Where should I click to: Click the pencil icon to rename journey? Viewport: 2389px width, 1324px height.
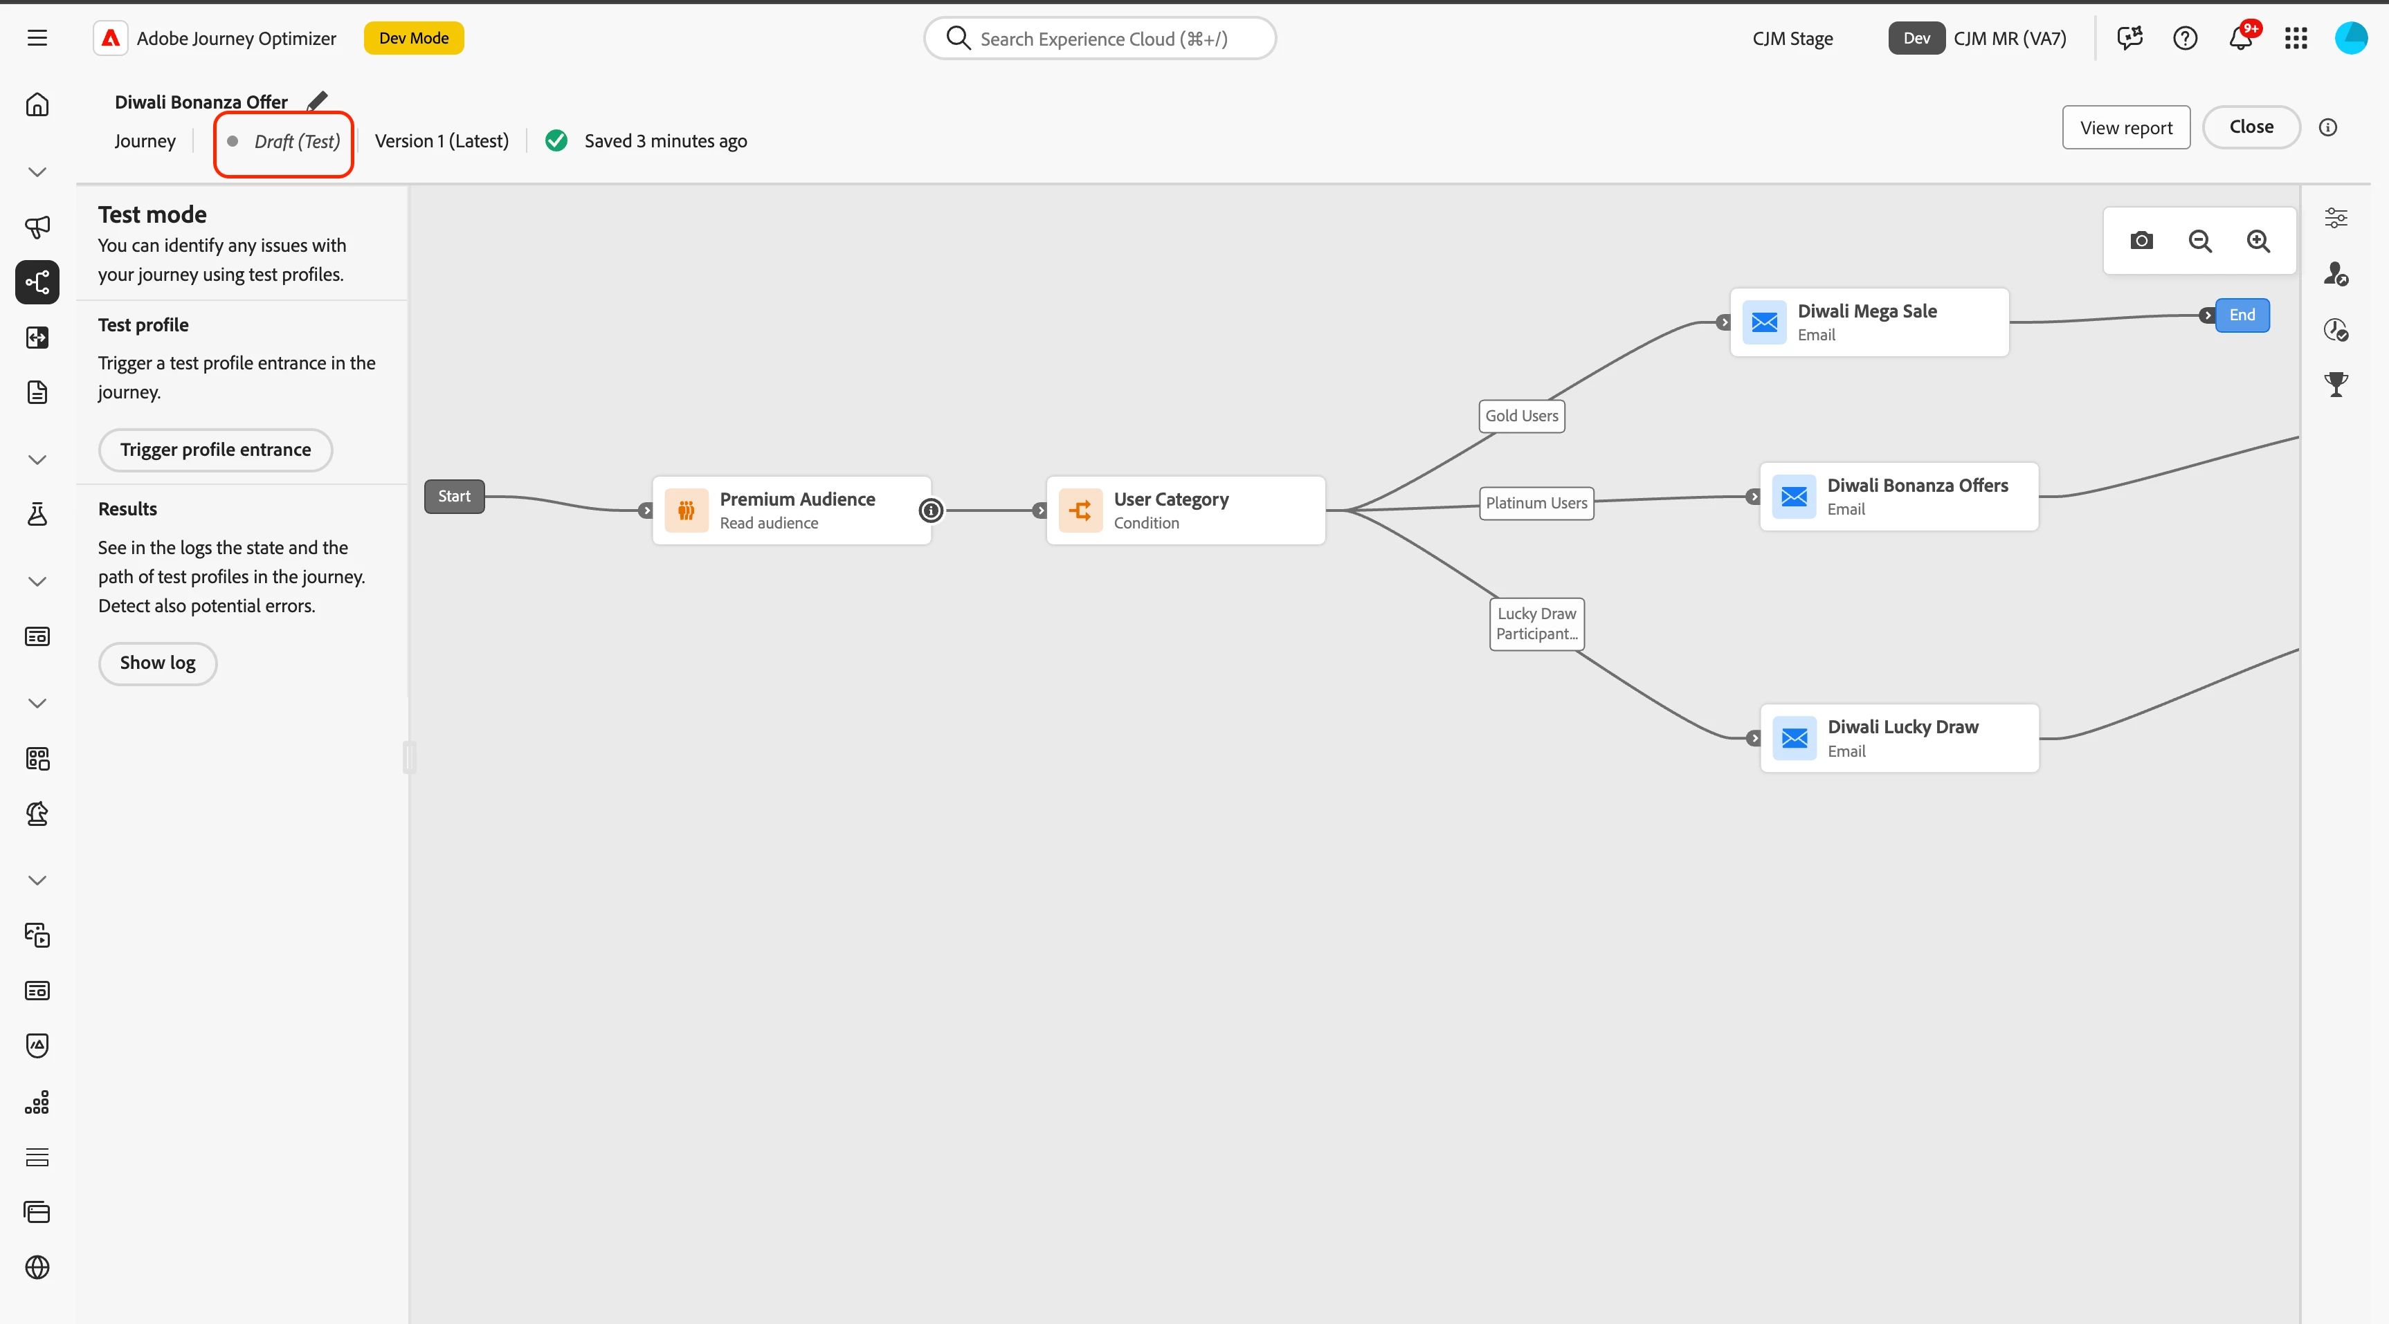click(317, 100)
